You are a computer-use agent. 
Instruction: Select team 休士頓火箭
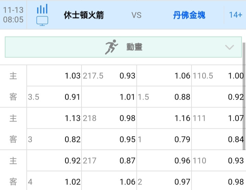point(84,15)
